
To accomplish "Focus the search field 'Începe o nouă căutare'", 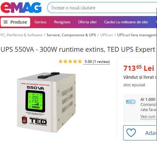I will click(102, 8).
